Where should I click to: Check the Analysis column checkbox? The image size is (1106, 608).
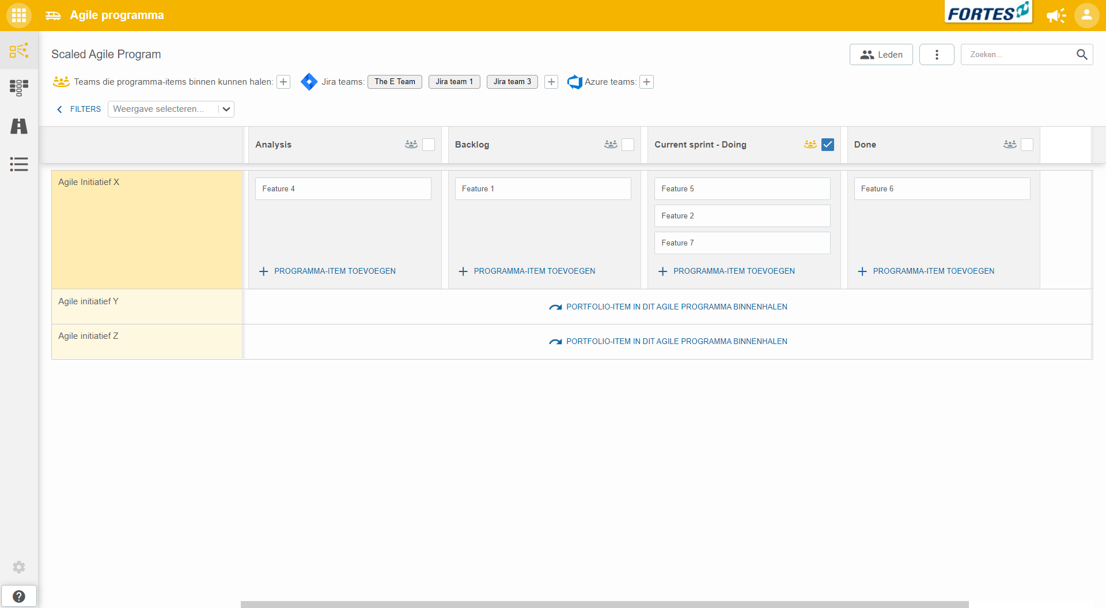point(429,145)
